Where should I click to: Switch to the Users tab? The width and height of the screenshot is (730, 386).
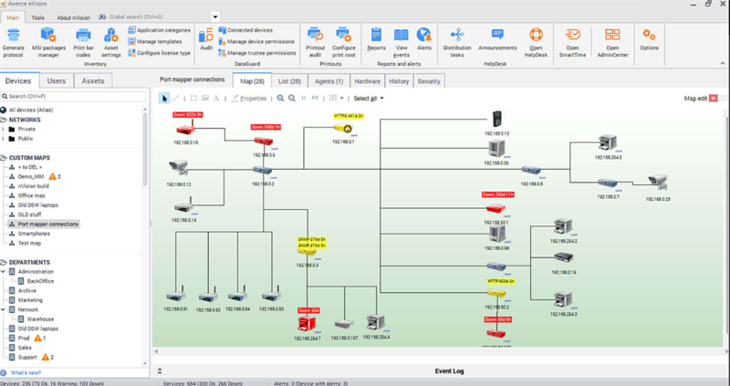[x=57, y=80]
